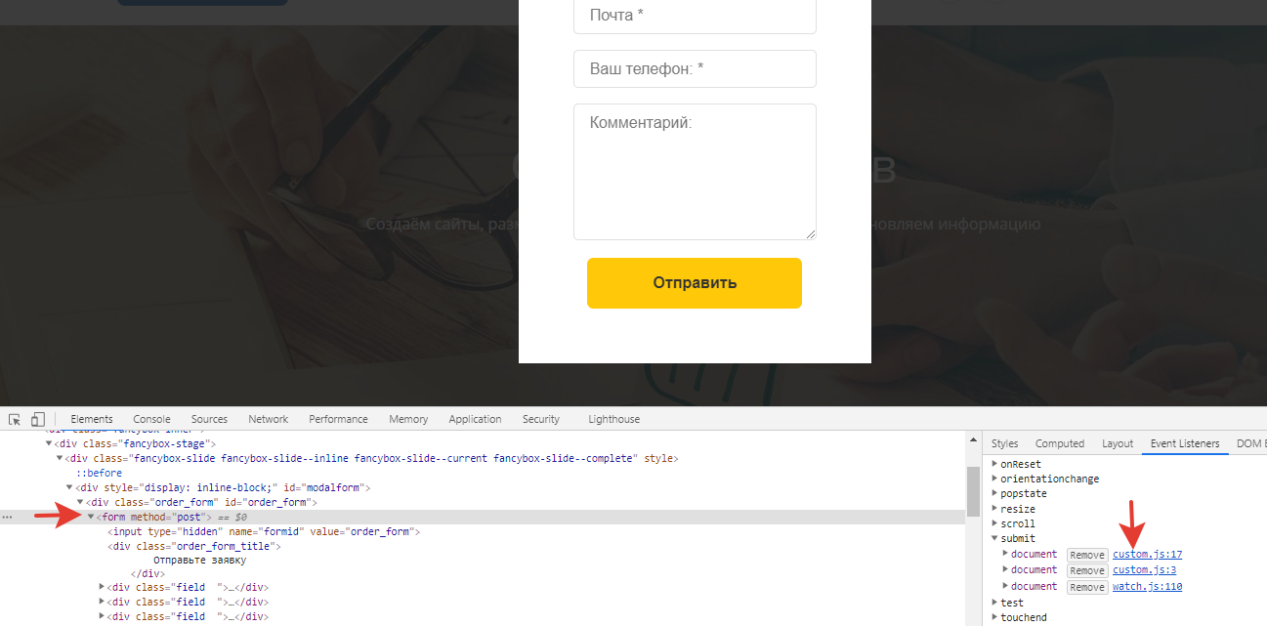This screenshot has height=626, width=1267.
Task: Expand the popstate listener group
Action: pyautogui.click(x=995, y=494)
